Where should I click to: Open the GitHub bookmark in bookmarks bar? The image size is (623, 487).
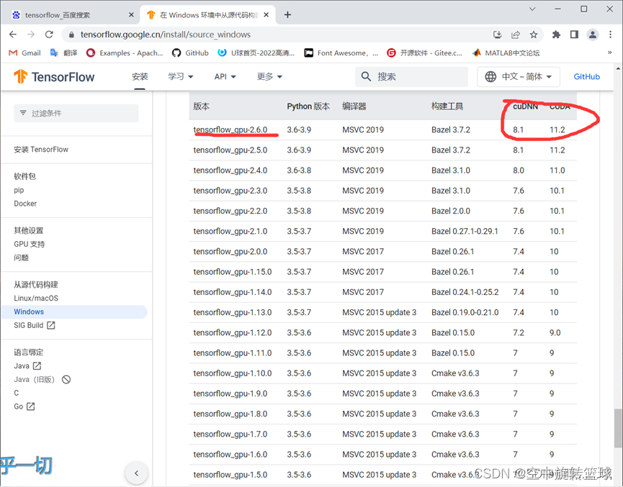tap(190, 53)
